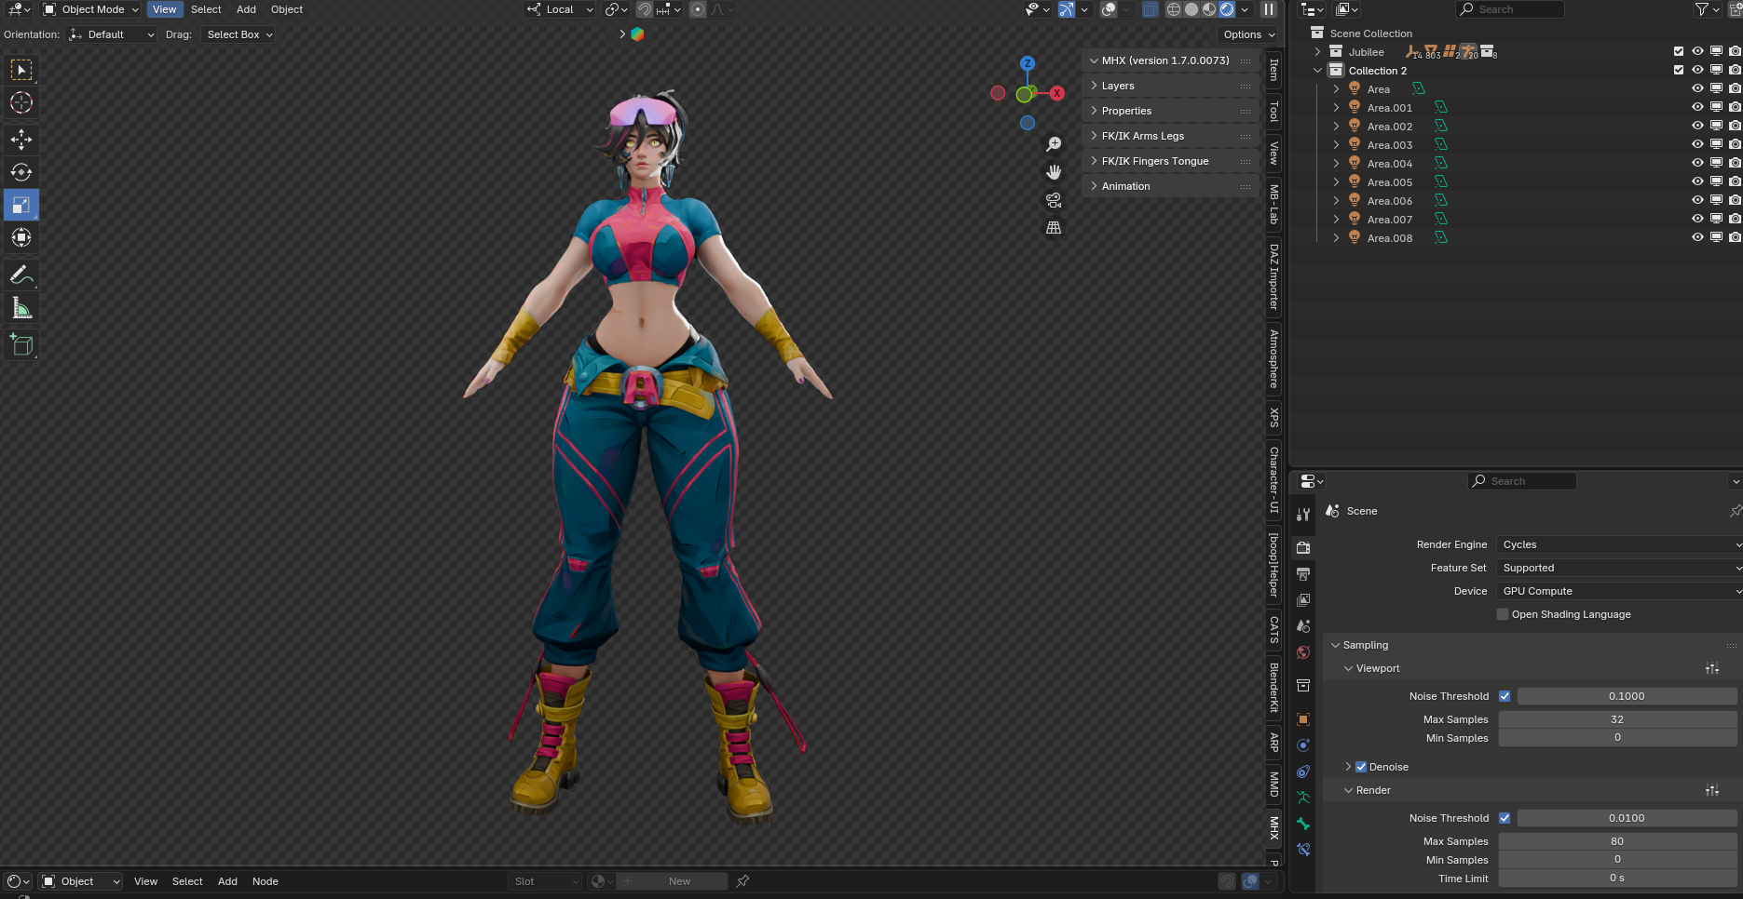
Task: Expand the Jubilee collection
Action: pos(1317,52)
